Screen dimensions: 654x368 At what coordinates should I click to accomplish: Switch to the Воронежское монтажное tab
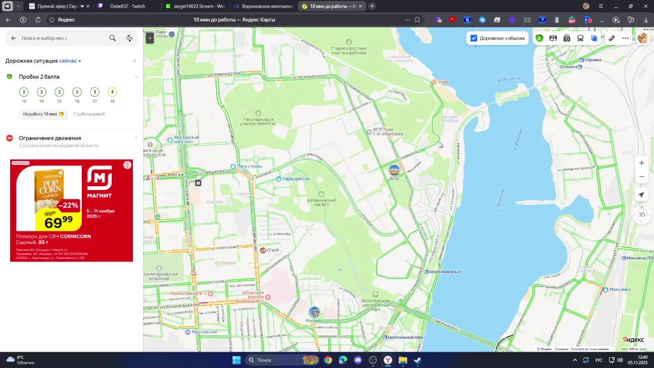(263, 6)
